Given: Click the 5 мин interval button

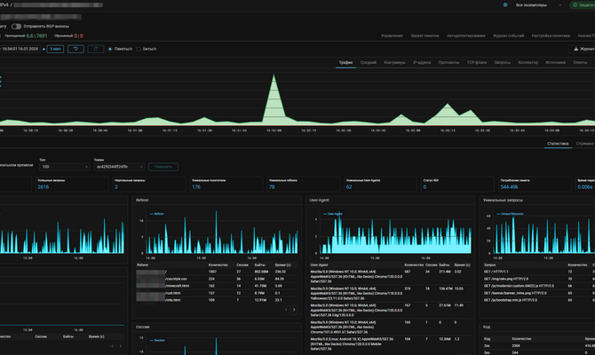Looking at the screenshot, I should [56, 49].
